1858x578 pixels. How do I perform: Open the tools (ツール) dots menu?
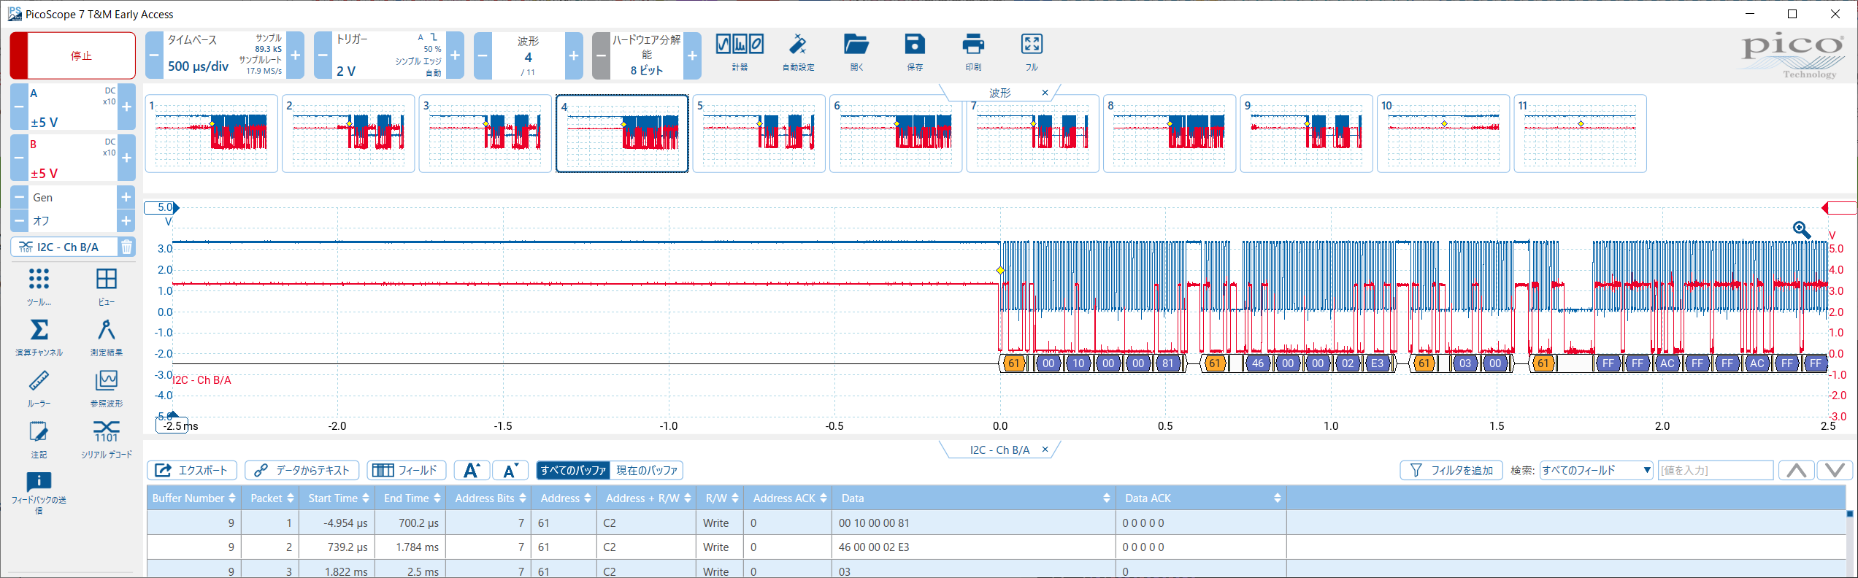click(39, 286)
